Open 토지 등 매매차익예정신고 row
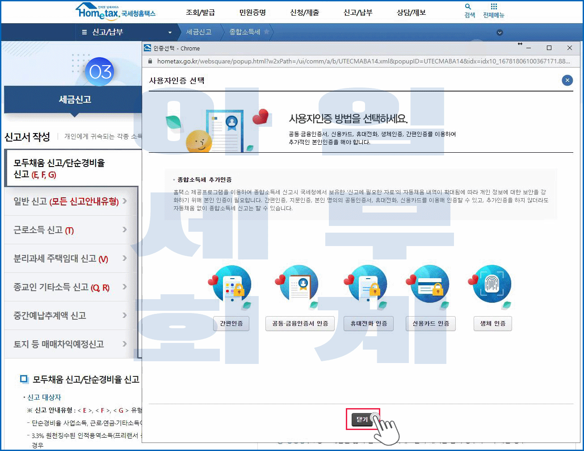584x451 pixels. (x=71, y=344)
